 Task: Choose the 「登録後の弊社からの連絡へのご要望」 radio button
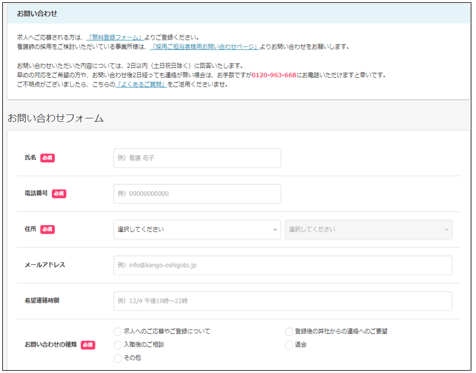pos(289,332)
